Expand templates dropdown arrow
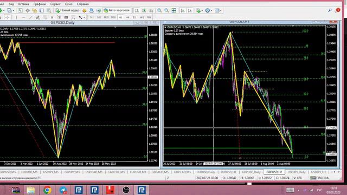This screenshot has height=195, width=347. coord(221,10)
